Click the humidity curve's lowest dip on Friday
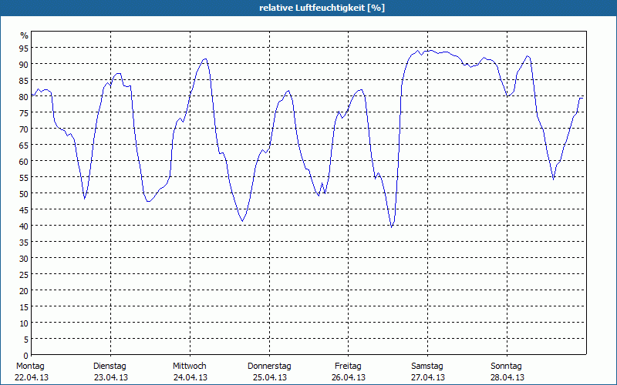 (x=392, y=227)
